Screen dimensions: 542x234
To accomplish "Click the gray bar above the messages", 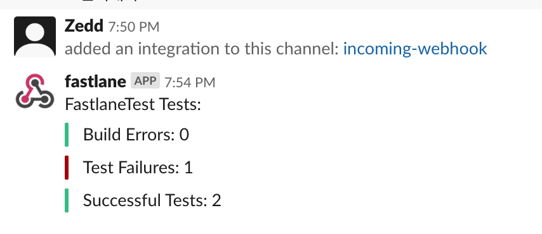I will 271,4.
